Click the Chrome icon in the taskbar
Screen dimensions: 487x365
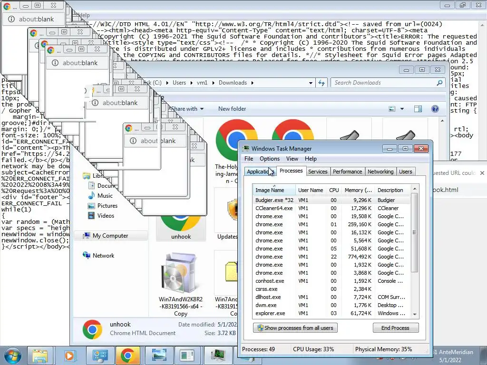point(128,355)
